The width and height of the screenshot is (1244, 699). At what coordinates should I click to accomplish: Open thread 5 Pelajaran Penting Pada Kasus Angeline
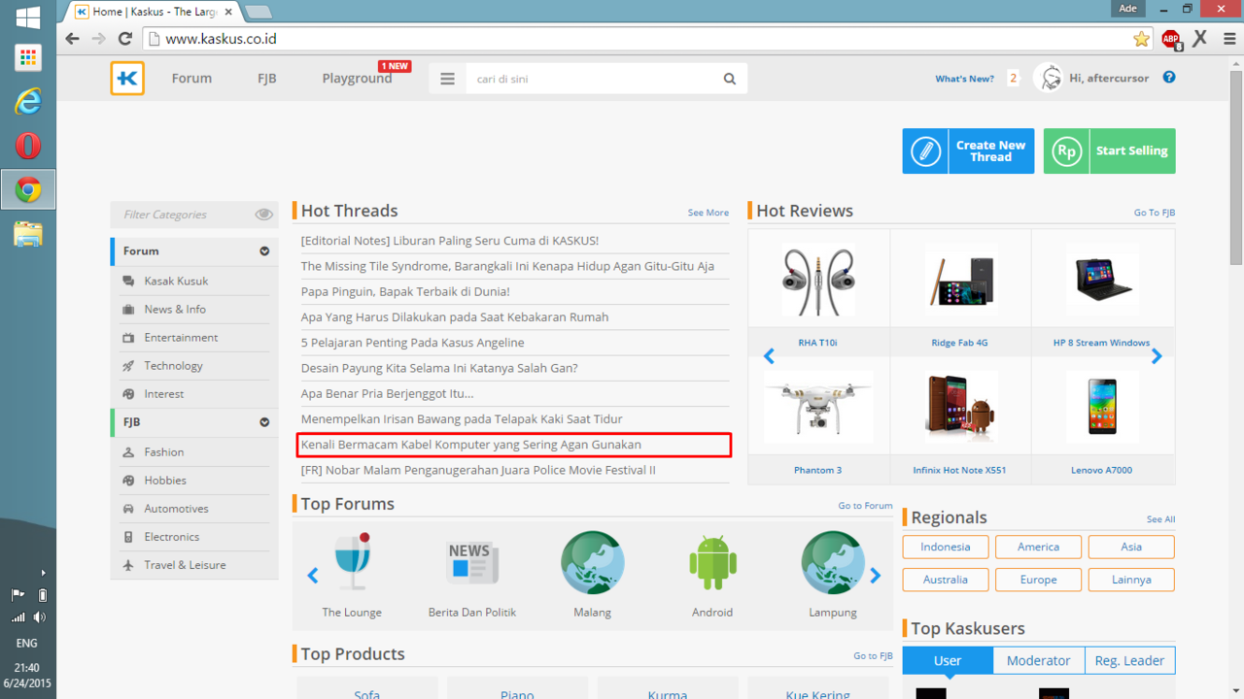coord(412,343)
